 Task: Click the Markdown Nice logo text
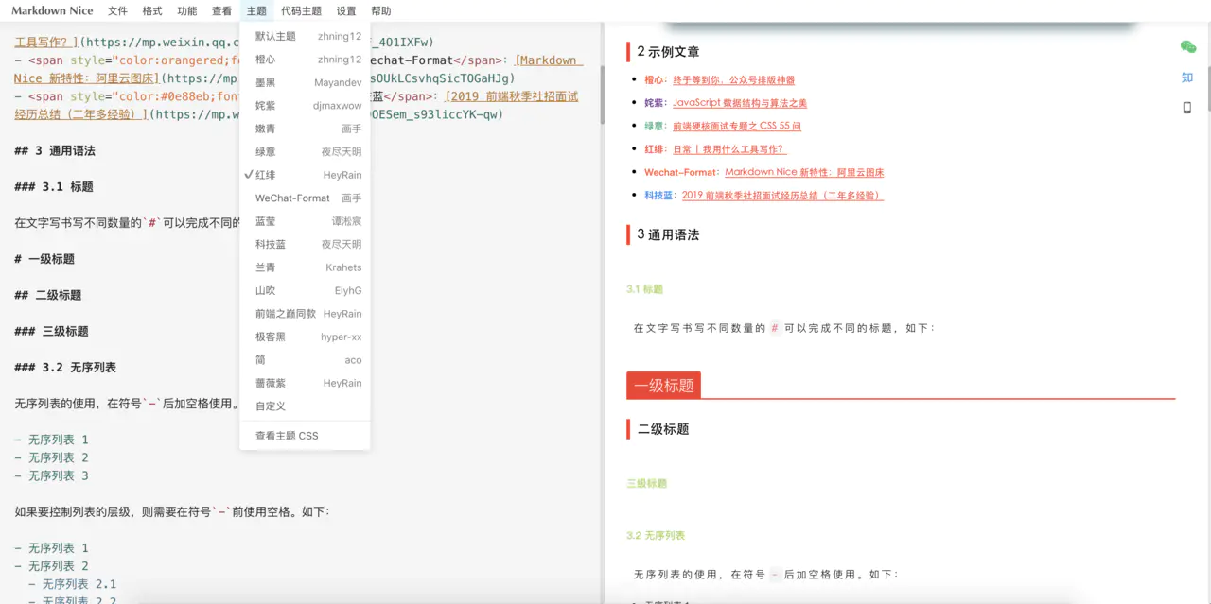[52, 11]
